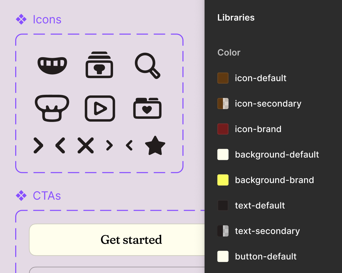
Task: Click the purple component diamond beside Icons
Action: pos(21,19)
